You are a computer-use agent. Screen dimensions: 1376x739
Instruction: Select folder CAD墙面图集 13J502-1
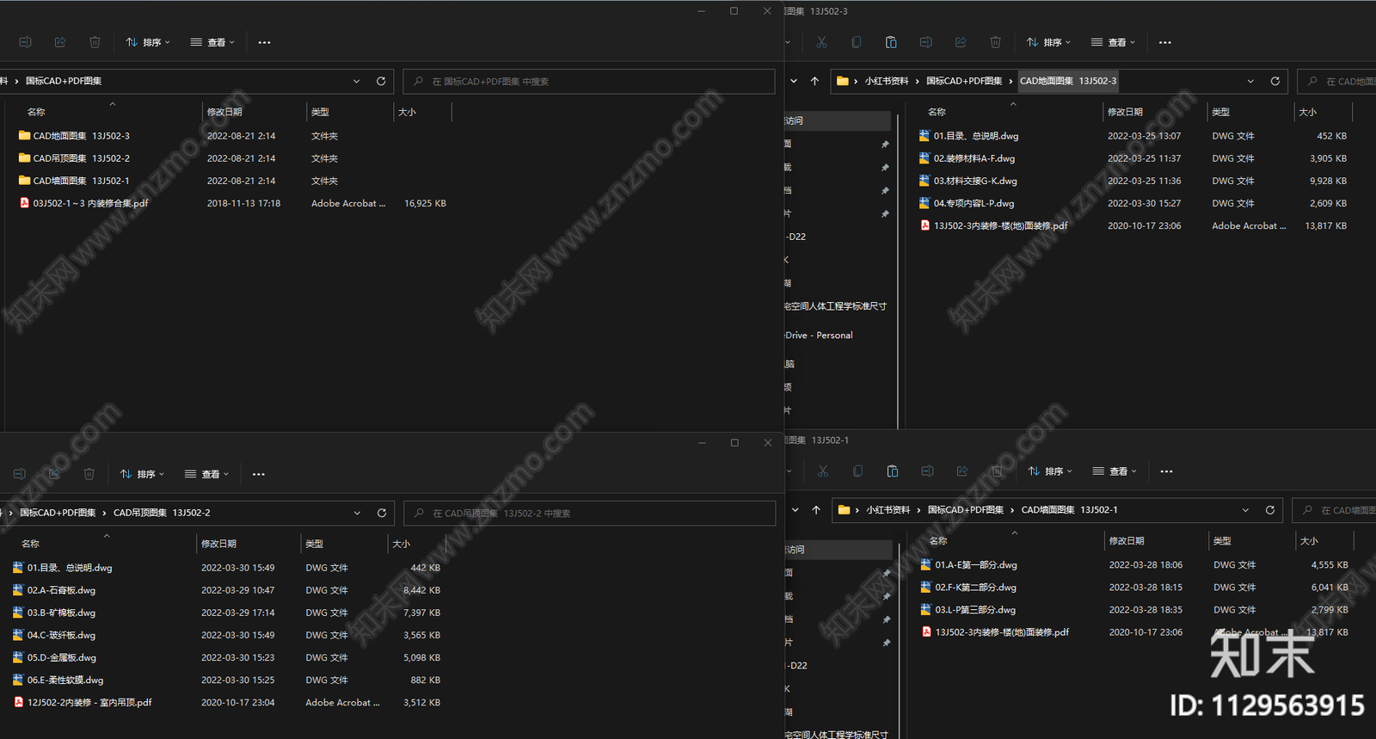[x=74, y=181]
